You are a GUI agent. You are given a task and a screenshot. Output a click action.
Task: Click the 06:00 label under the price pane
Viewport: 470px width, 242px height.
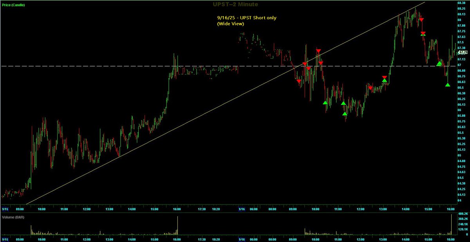point(254,209)
